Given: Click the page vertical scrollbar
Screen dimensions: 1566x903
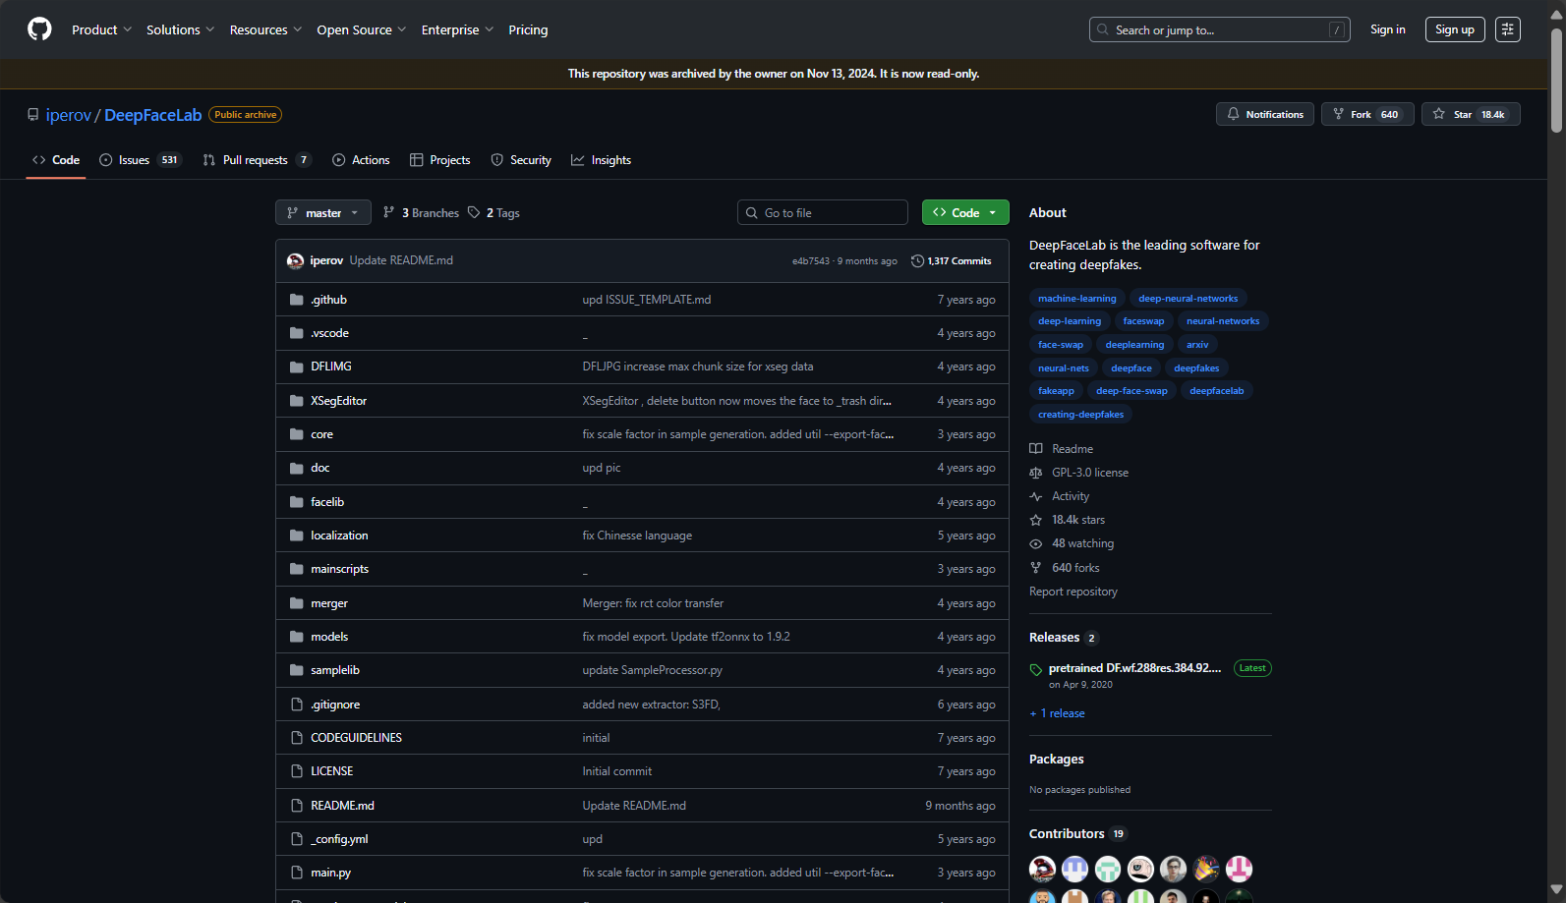Looking at the screenshot, I should click(x=1556, y=79).
